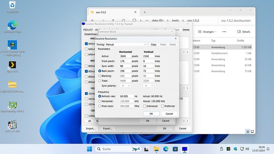The width and height of the screenshot is (274, 154).
Task: Select the Custom Resolution Utility taskbar icon
Action: tap(185, 149)
